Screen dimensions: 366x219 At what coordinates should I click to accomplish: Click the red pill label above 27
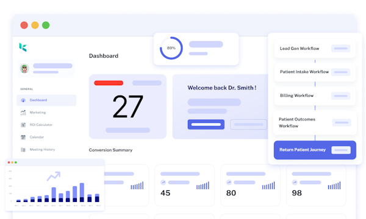(x=109, y=83)
